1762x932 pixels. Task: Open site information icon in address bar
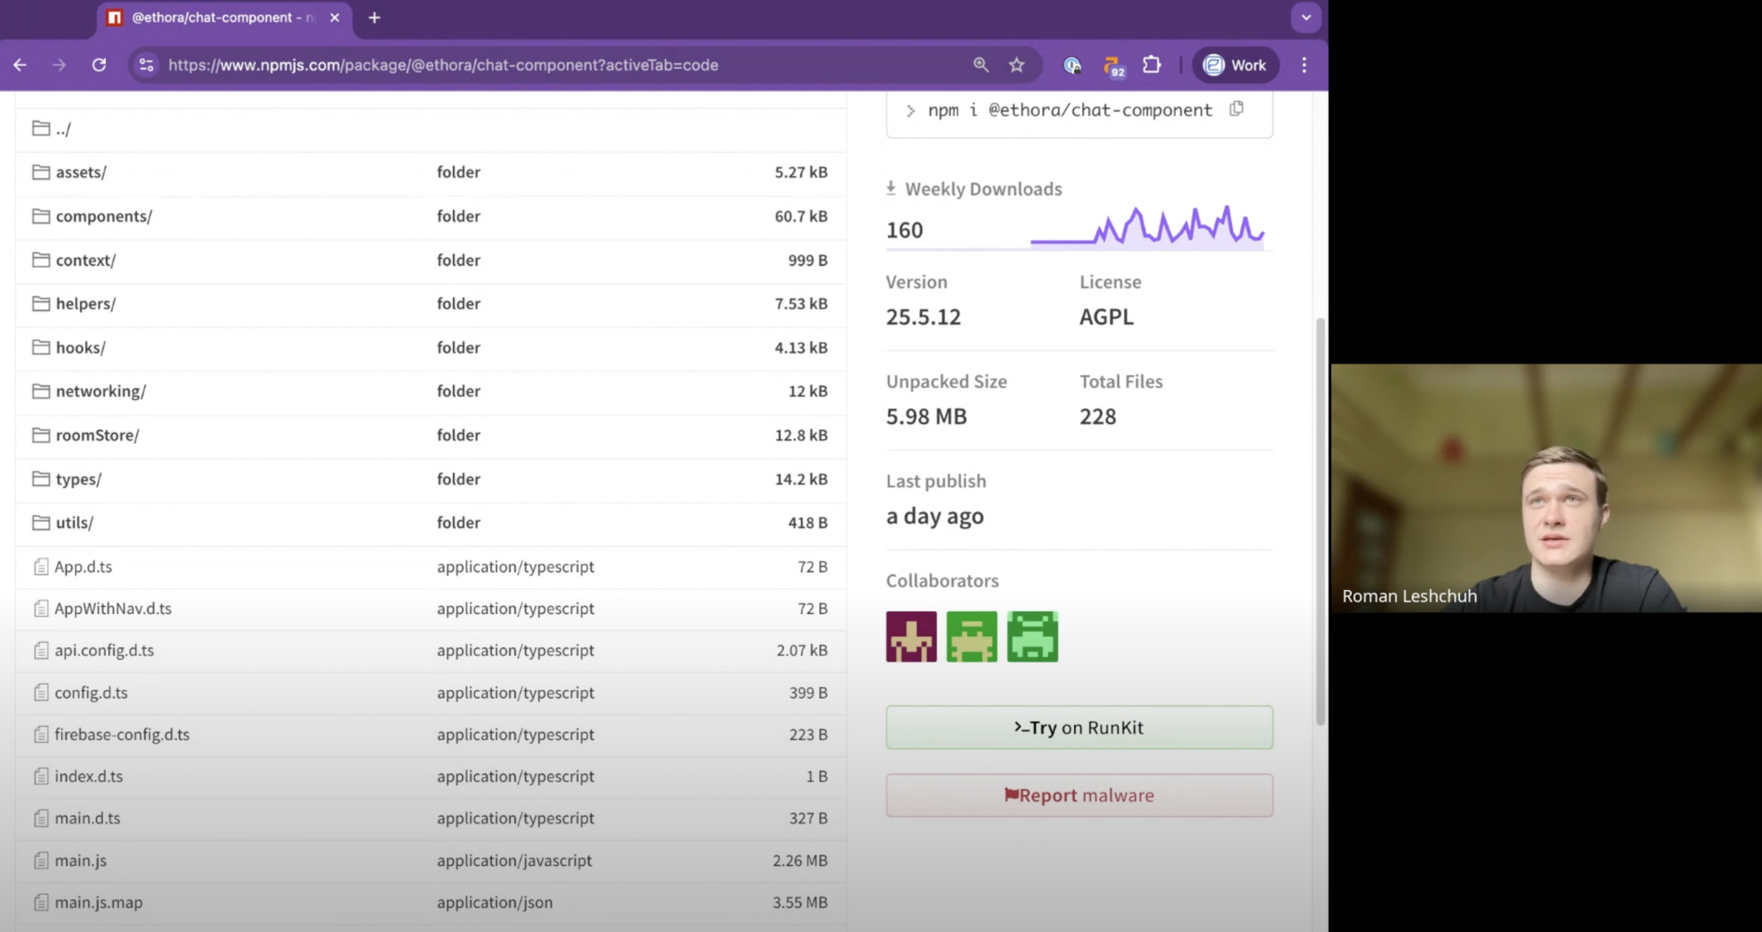tap(147, 65)
